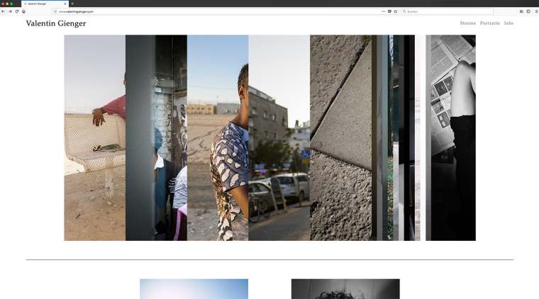
Task: Open the Firefox hamburger menu
Action: [536, 11]
